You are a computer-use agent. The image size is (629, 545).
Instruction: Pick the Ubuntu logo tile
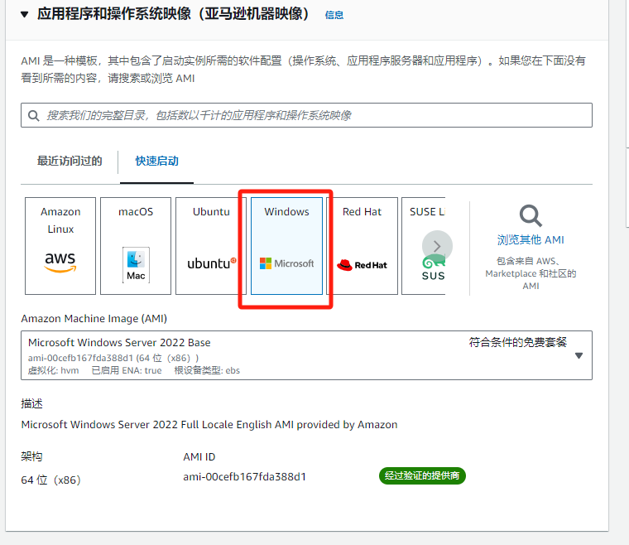point(211,263)
